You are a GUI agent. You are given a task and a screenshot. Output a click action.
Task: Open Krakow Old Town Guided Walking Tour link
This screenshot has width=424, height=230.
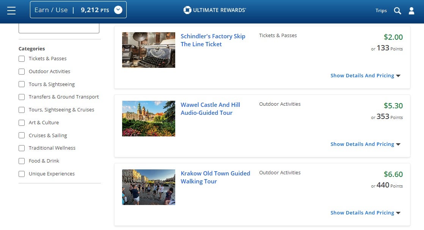point(215,177)
